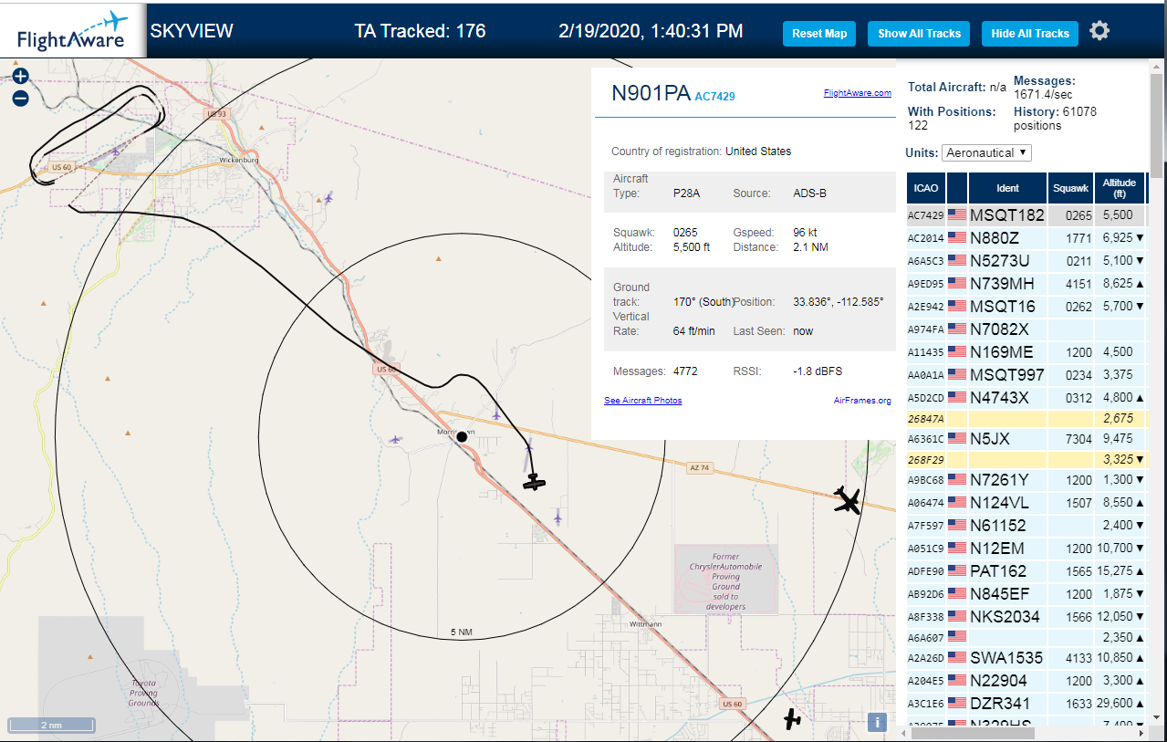Viewport: 1167px width, 742px height.
Task: Click US flag icon in SWA1535 row
Action: point(957,658)
